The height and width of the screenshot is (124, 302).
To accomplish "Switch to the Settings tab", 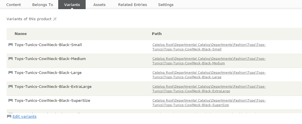I will click(166, 5).
